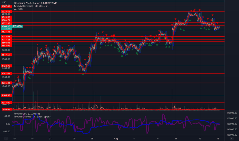This screenshot has width=239, height=141.
Task: Select the 1235.41 horizontal line label
Action: click(x=6, y=83)
